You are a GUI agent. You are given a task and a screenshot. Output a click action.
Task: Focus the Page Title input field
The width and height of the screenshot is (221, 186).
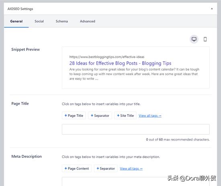click(135, 130)
